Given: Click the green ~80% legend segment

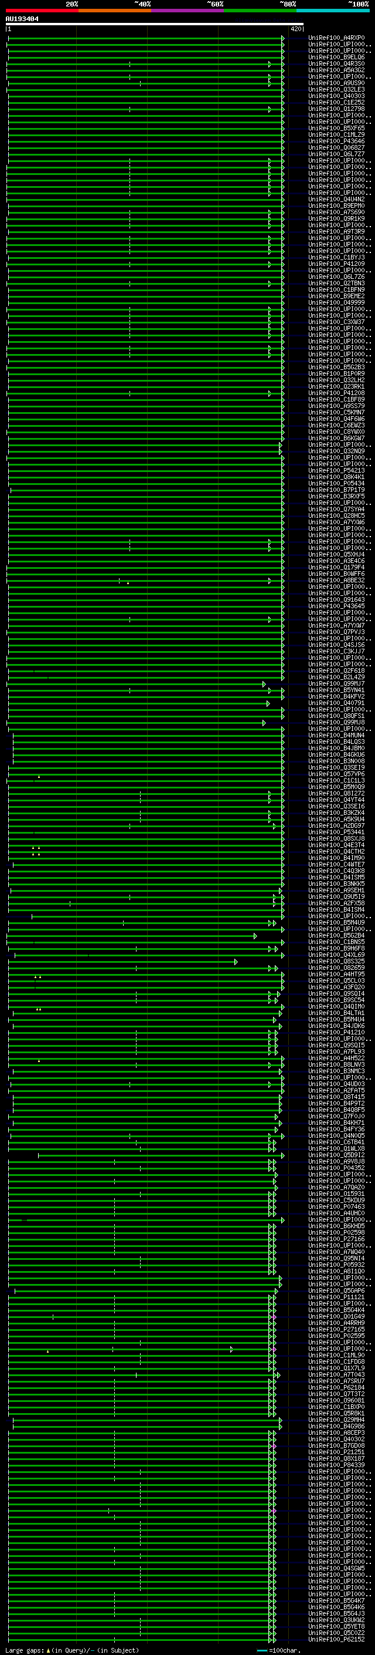Looking at the screenshot, I should tap(260, 11).
